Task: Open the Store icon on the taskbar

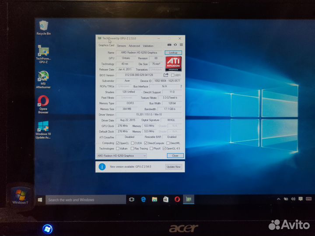Action: coord(166,199)
